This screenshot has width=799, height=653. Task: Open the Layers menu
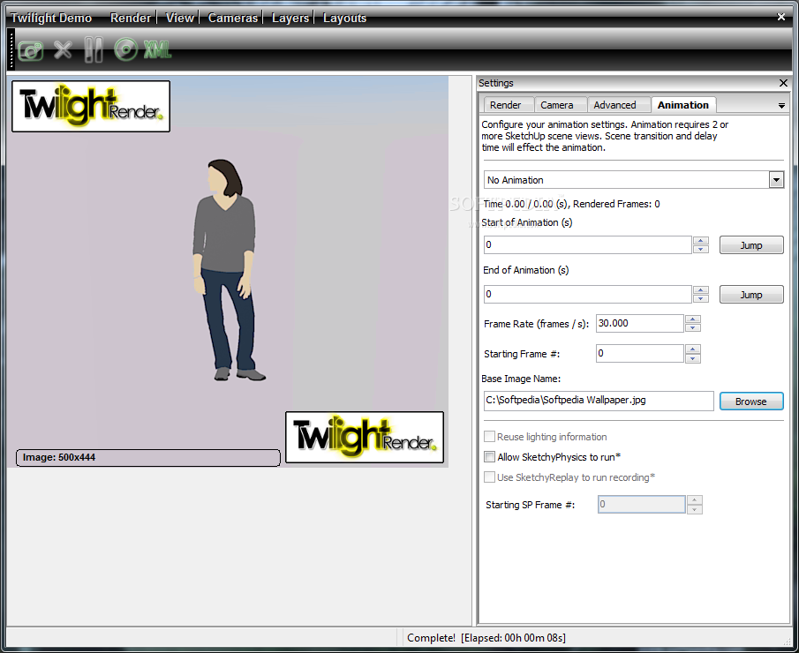tap(290, 18)
